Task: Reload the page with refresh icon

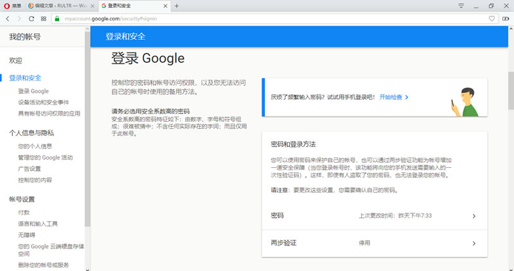Action: 31,19
